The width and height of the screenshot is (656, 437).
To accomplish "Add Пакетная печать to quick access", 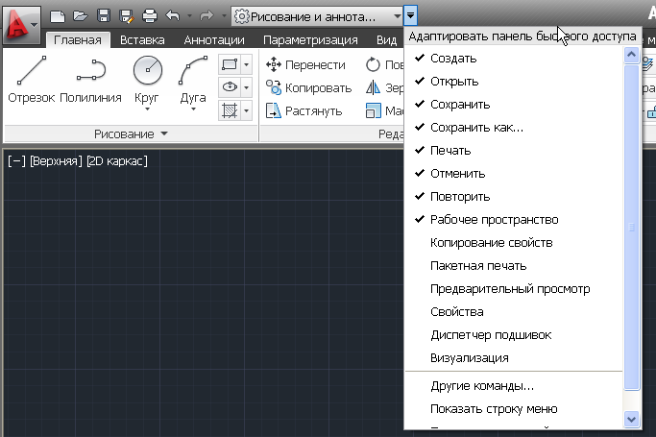I will click(x=514, y=265).
